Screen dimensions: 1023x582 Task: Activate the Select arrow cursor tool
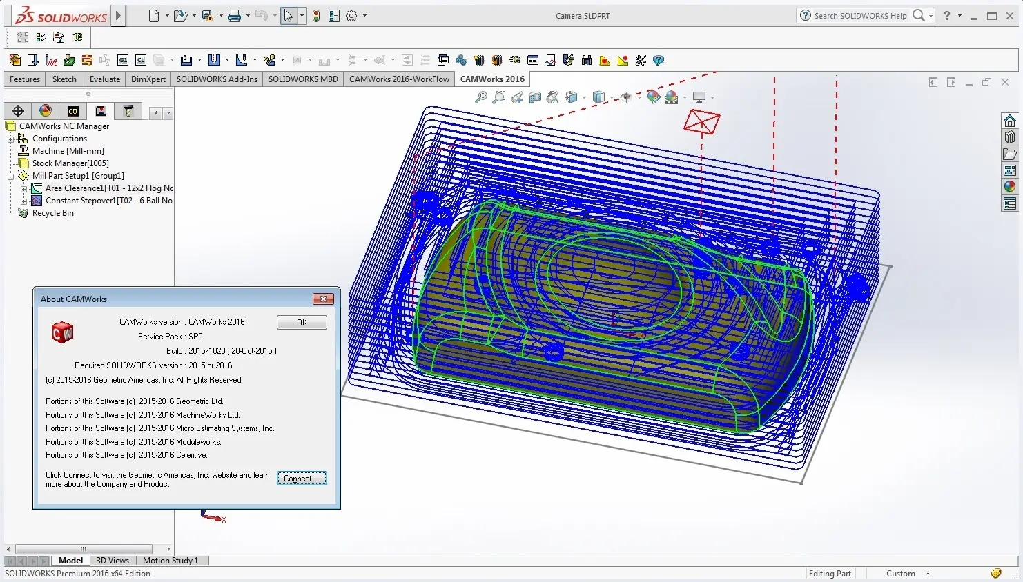tap(289, 16)
